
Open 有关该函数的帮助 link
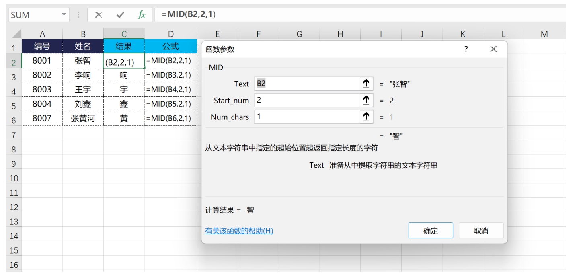(x=239, y=231)
